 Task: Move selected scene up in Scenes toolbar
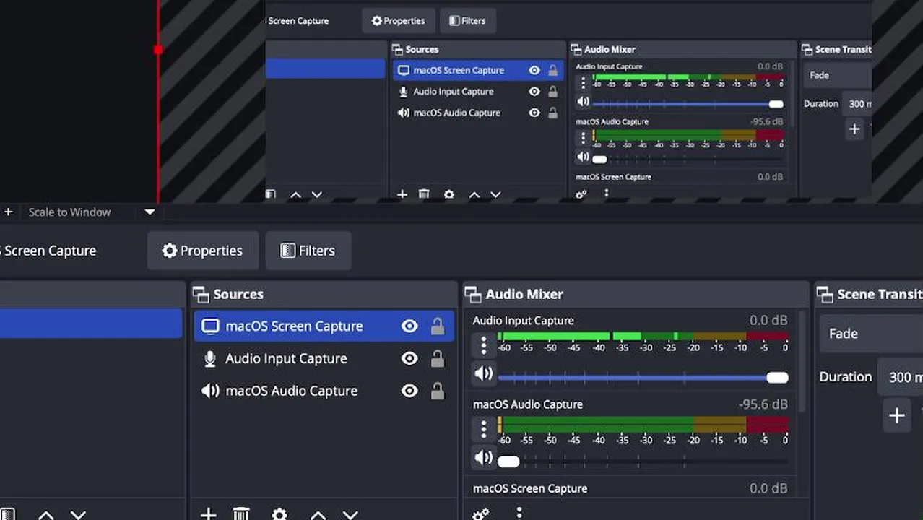pos(45,515)
